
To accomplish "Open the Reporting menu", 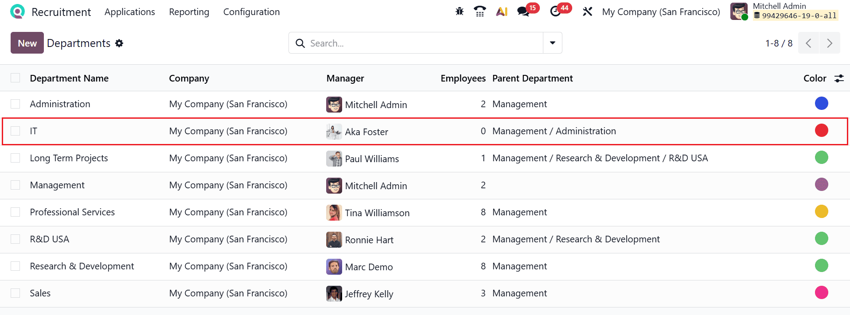I will (189, 12).
